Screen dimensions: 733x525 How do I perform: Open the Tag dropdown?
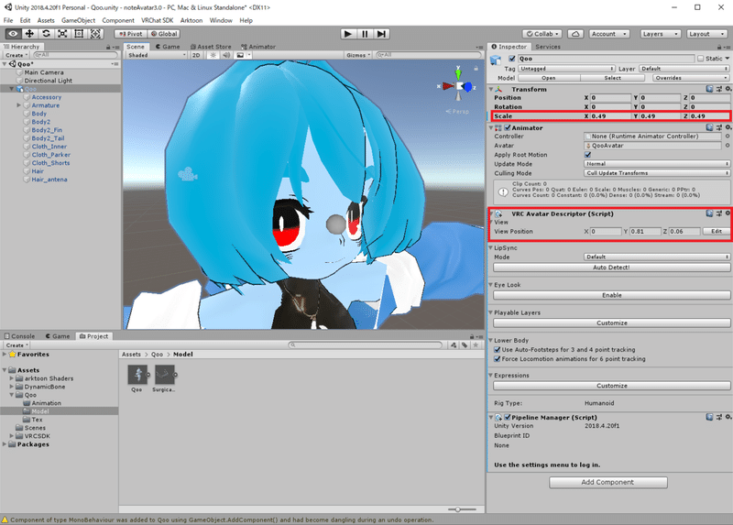(566, 69)
